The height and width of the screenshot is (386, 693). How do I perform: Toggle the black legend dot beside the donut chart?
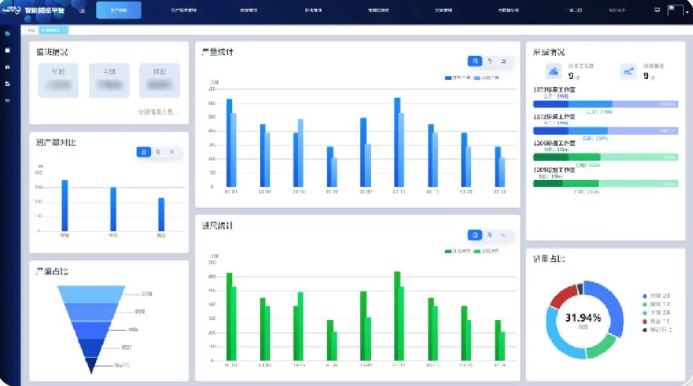pyautogui.click(x=645, y=330)
